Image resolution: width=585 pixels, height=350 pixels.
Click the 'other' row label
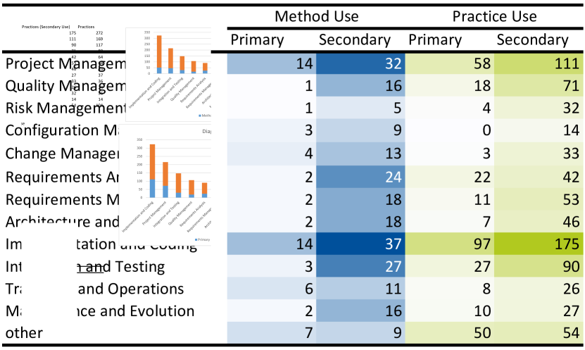pyautogui.click(x=24, y=332)
